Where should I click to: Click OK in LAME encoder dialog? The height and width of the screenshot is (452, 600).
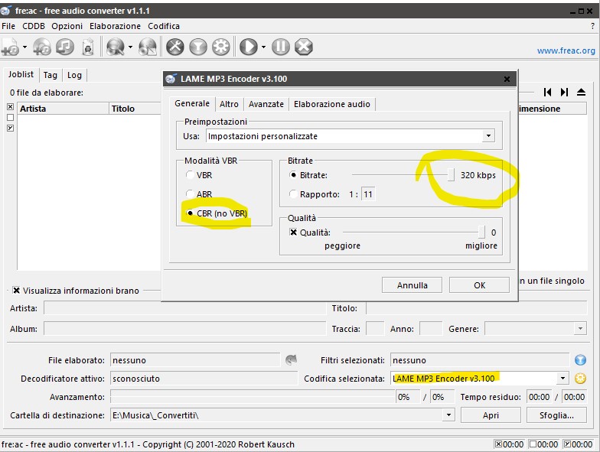(x=479, y=285)
